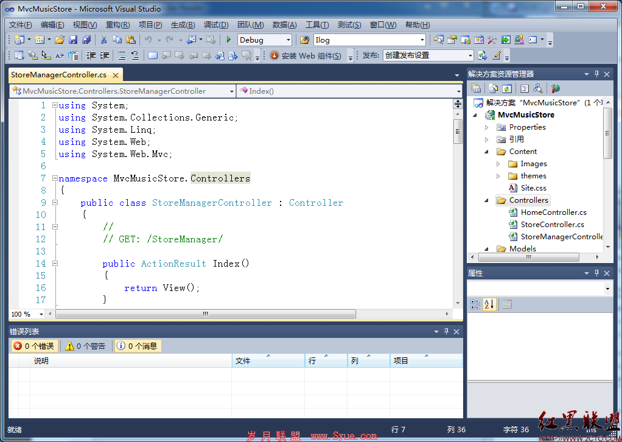Open the Toolbox hammer and wrench icon
This screenshot has height=442, width=622.
492,40
